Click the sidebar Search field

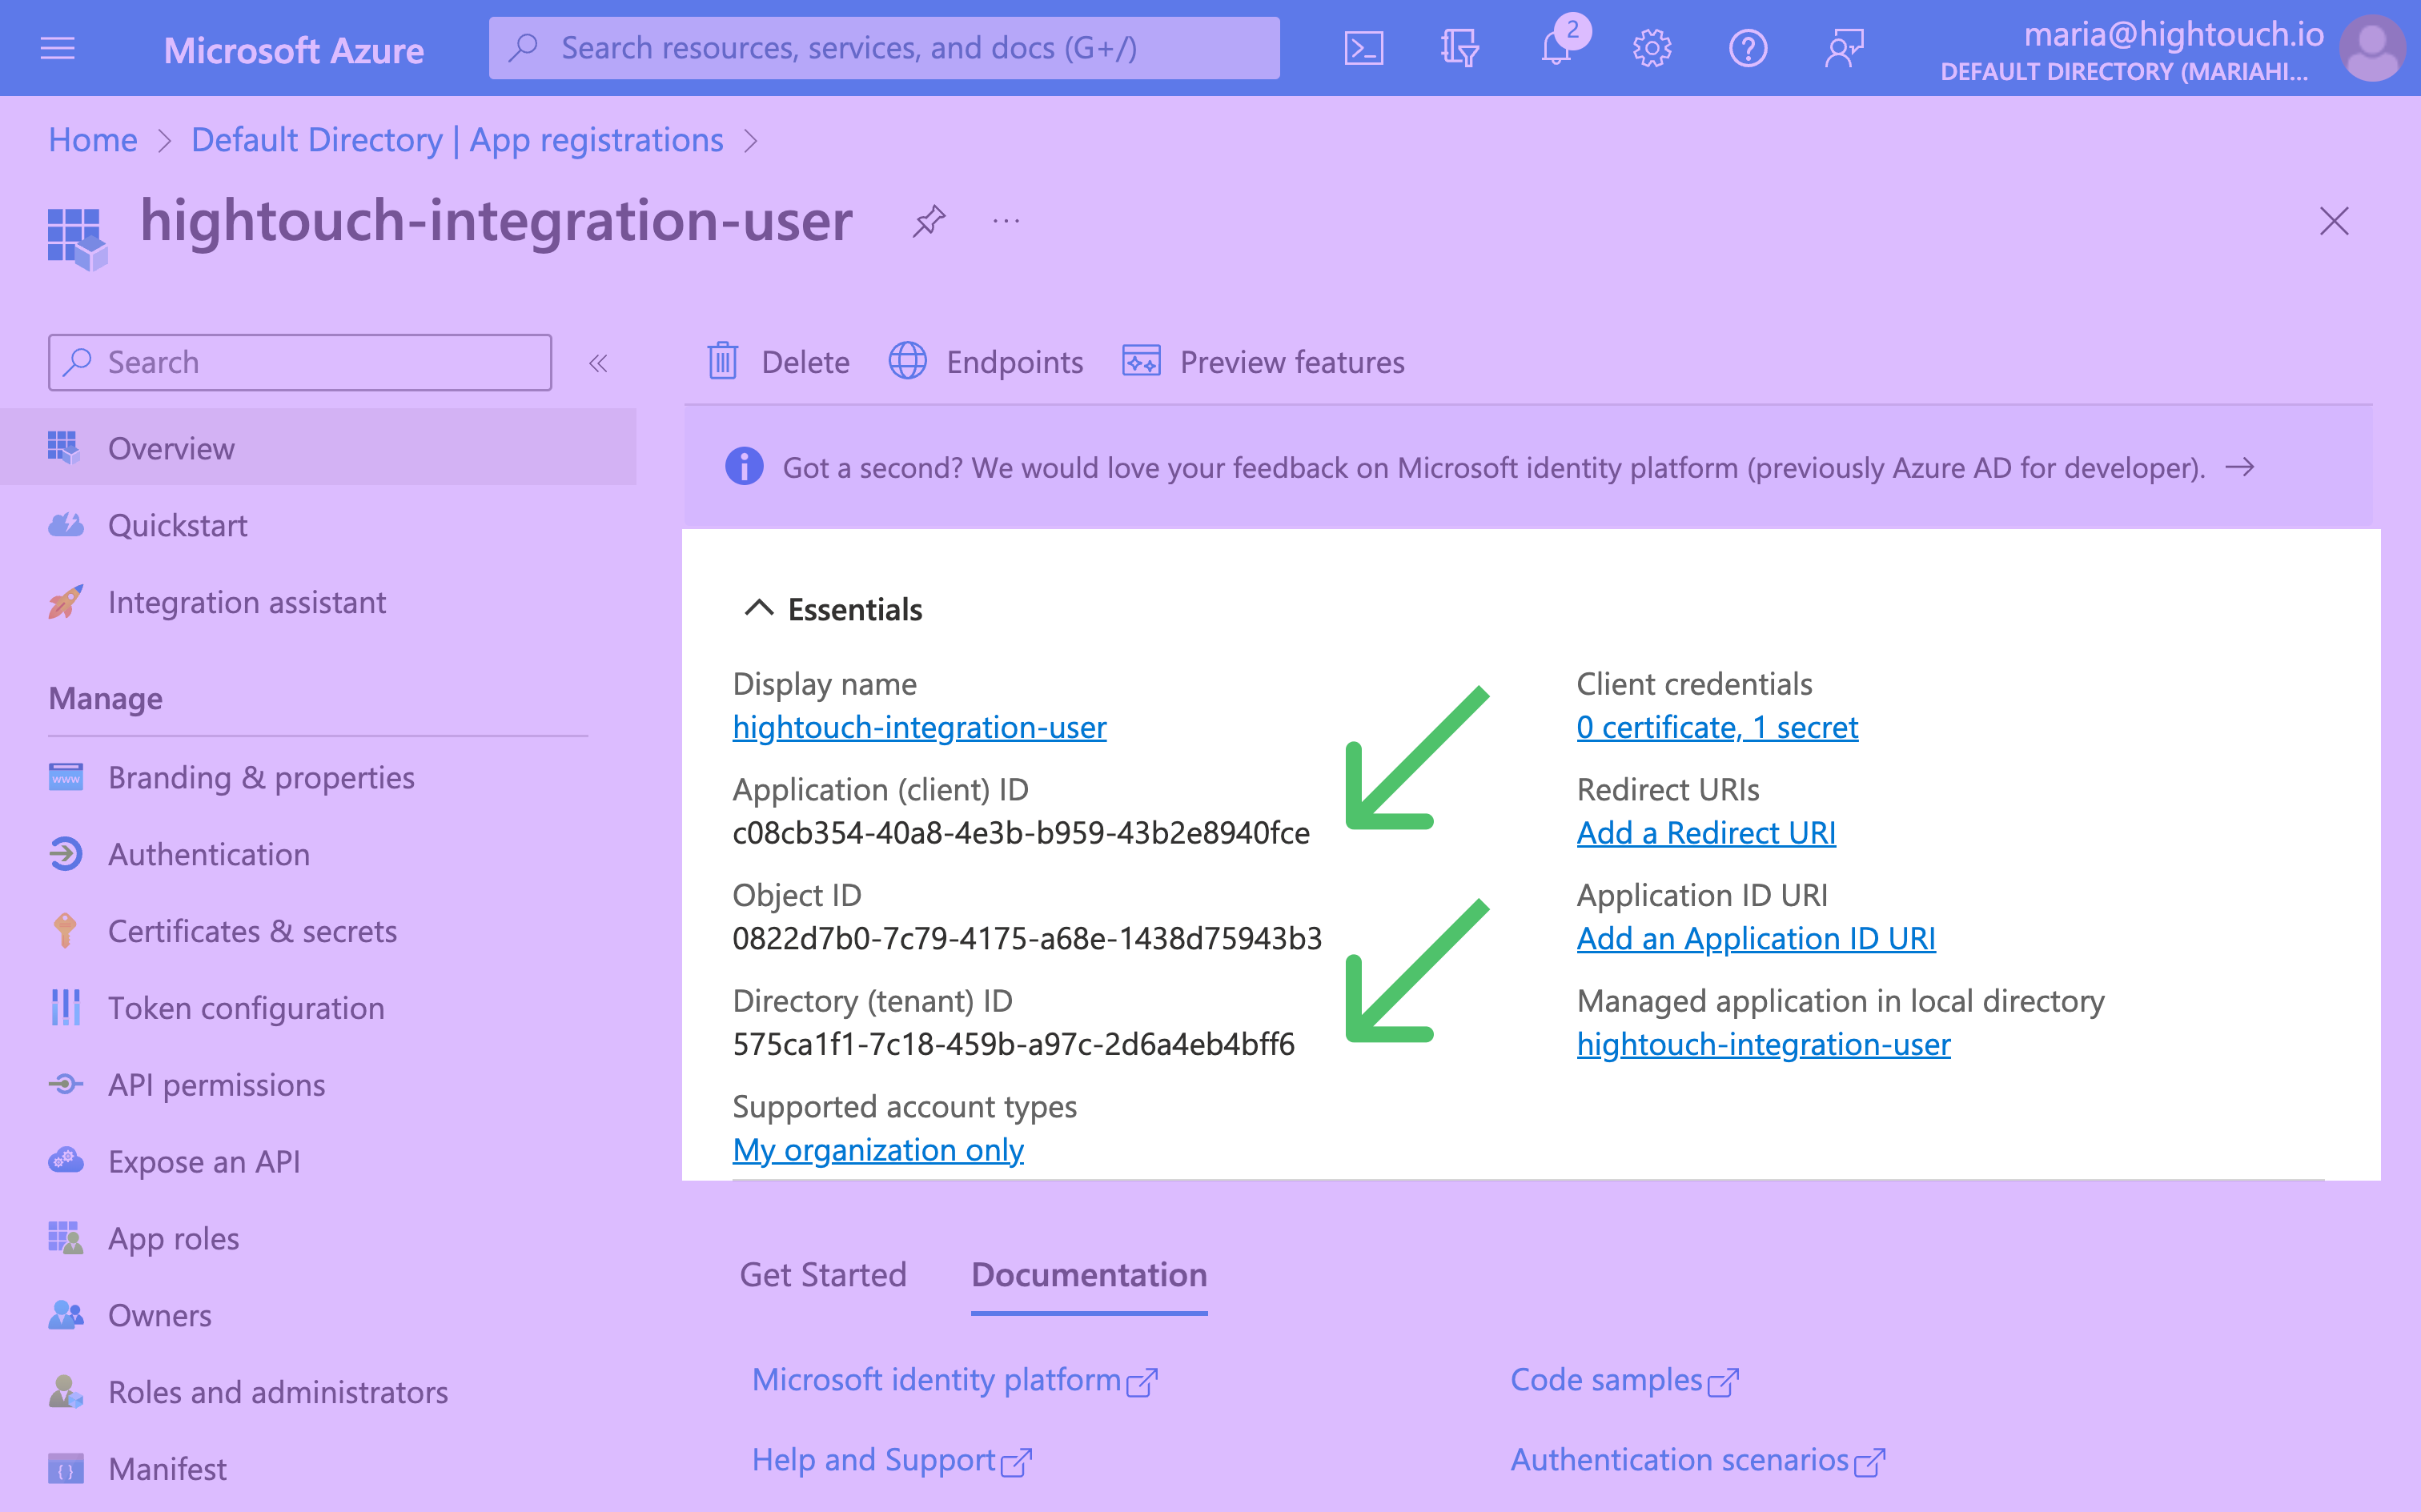(x=300, y=362)
